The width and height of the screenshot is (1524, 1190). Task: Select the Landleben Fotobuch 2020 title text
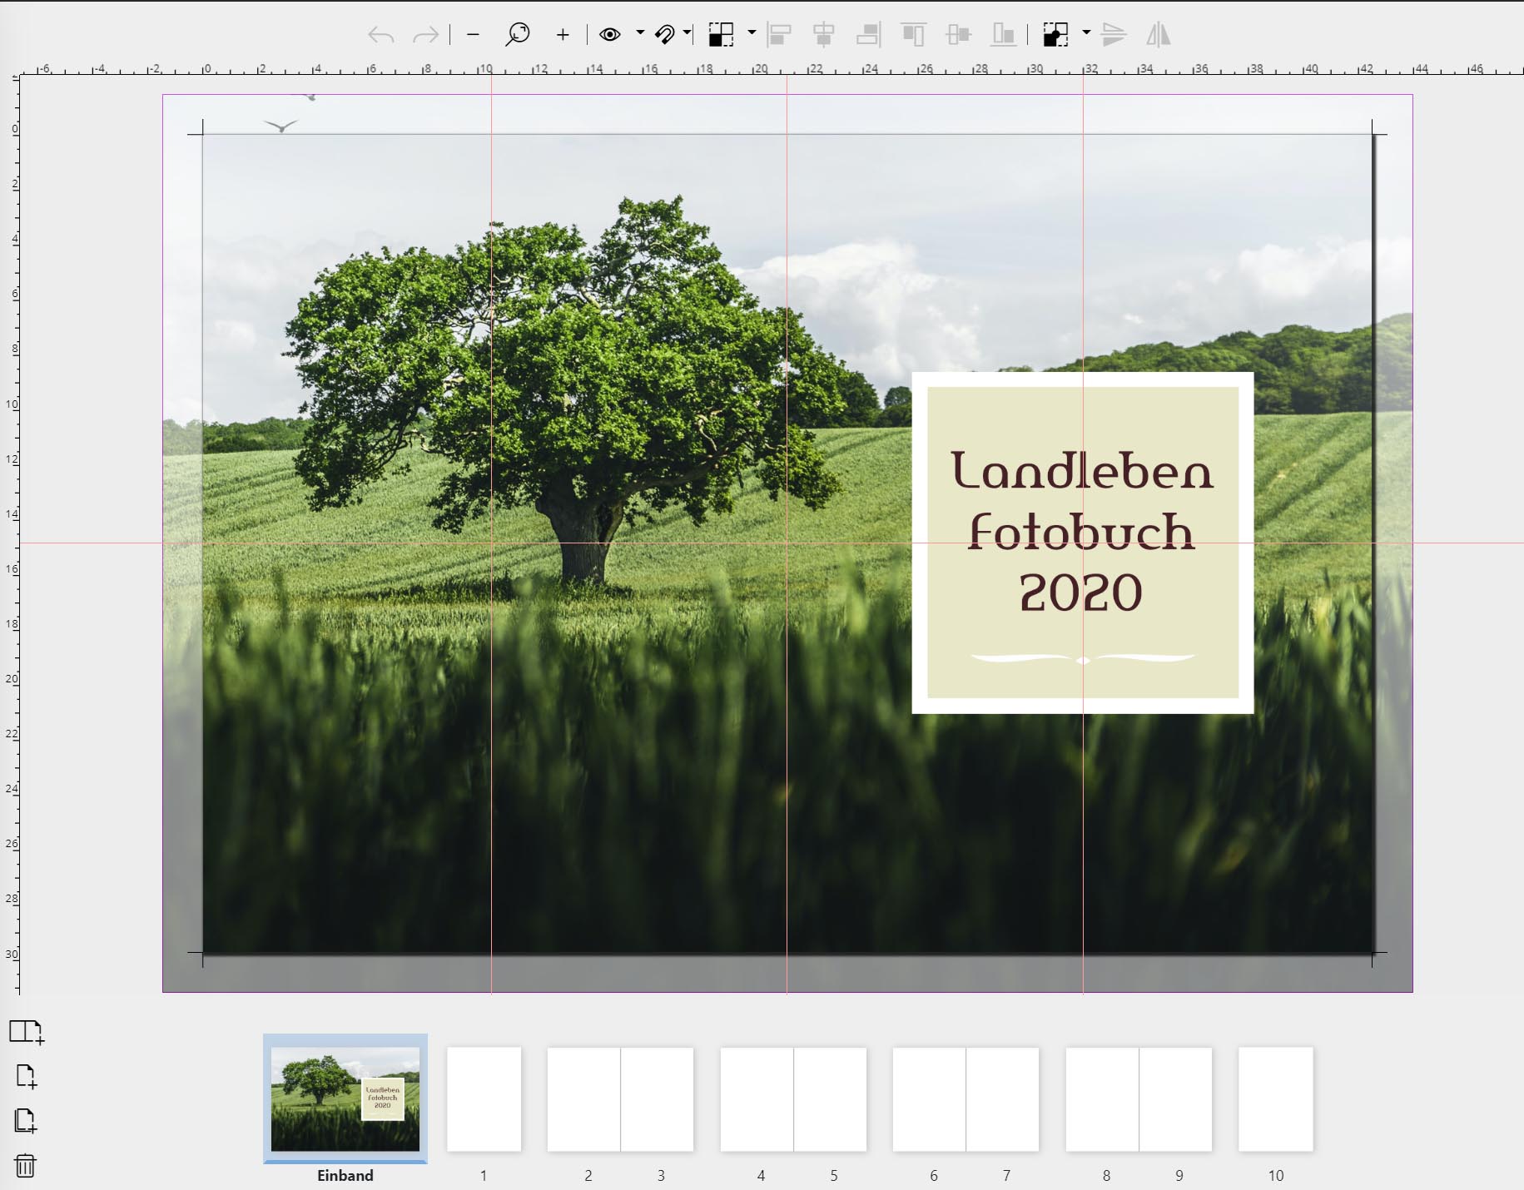1081,531
